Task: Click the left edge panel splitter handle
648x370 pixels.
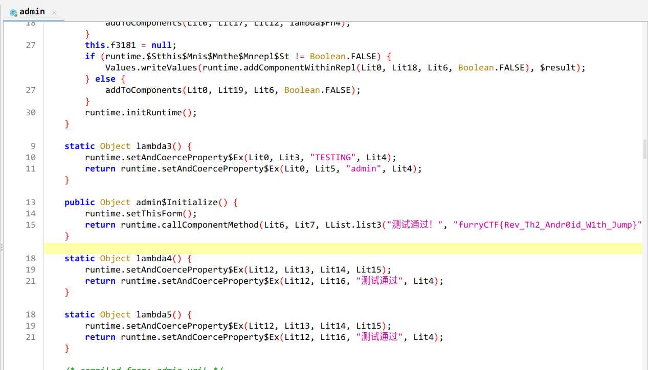Action: 2,247
